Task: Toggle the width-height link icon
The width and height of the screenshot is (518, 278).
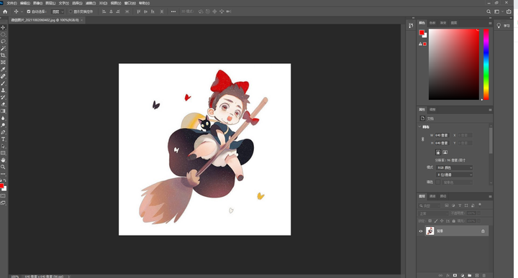Action: pyautogui.click(x=422, y=139)
